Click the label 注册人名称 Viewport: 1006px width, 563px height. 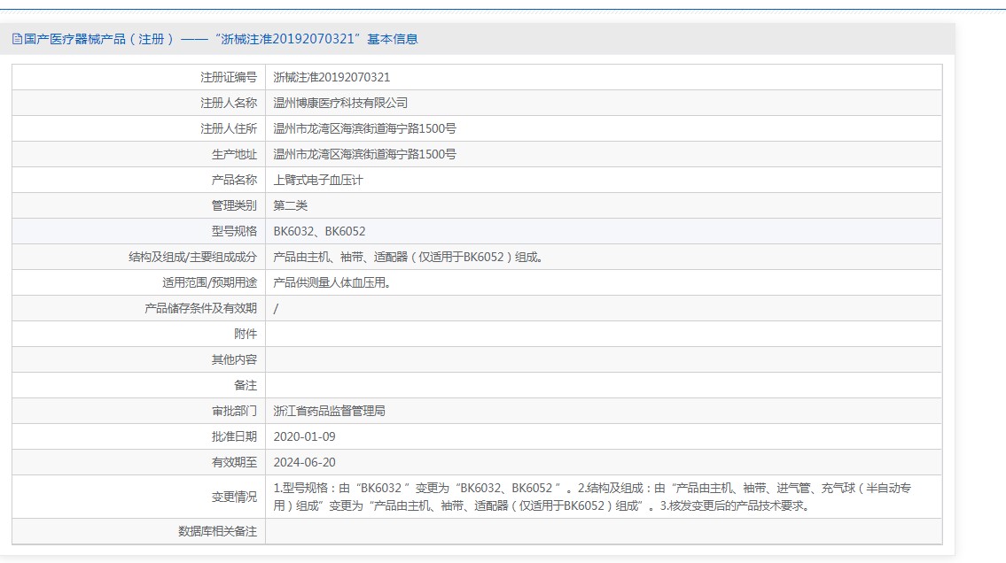tap(229, 103)
